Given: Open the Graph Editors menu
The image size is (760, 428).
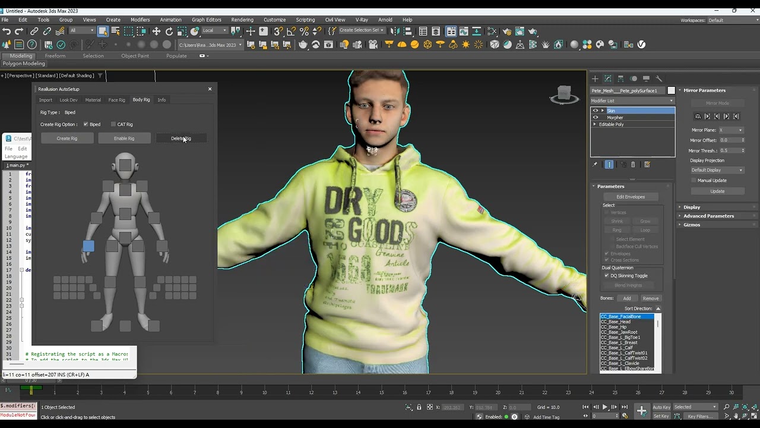Looking at the screenshot, I should [207, 20].
